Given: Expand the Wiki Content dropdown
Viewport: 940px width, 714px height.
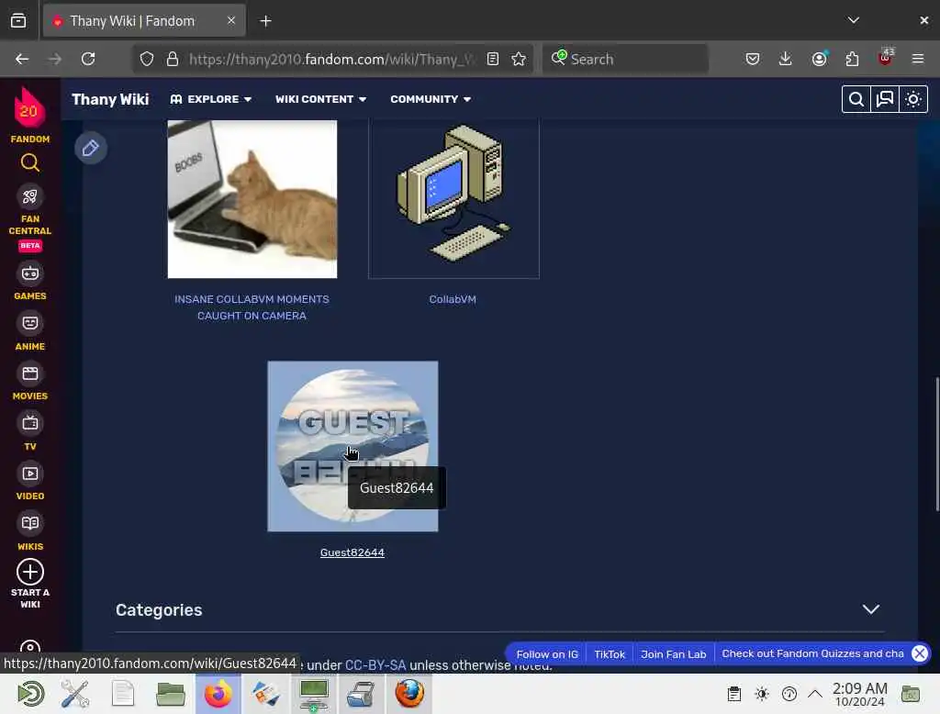Looking at the screenshot, I should 320,99.
